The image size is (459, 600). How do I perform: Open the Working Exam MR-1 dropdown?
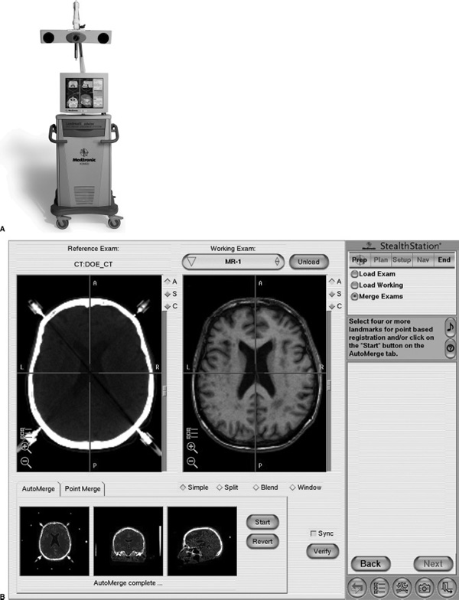(x=233, y=261)
